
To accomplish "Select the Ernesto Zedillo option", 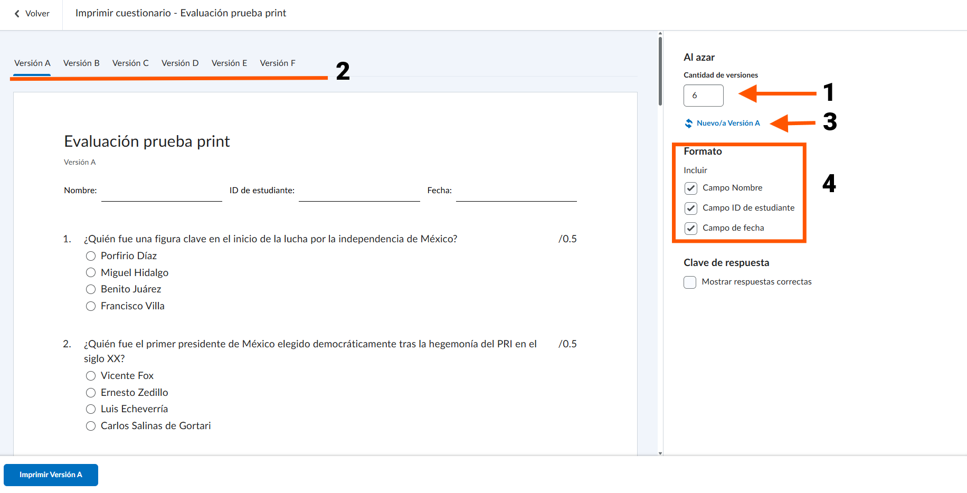I will (x=91, y=393).
